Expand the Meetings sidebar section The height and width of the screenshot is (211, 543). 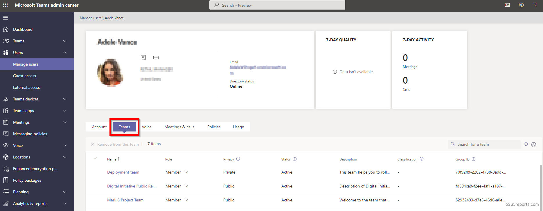[x=65, y=122]
